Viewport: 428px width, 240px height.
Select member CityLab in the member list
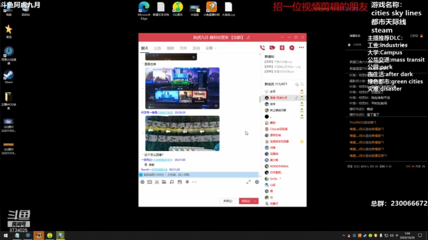point(284,129)
